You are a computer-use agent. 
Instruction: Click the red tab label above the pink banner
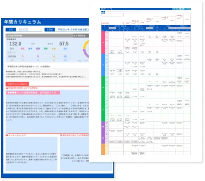[x=17, y=84]
